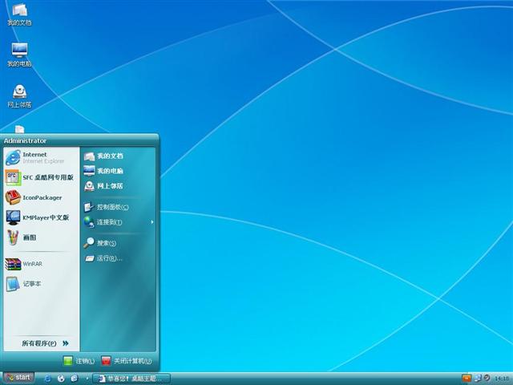
Task: Open 我的电脑 desktop icon
Action: point(19,54)
